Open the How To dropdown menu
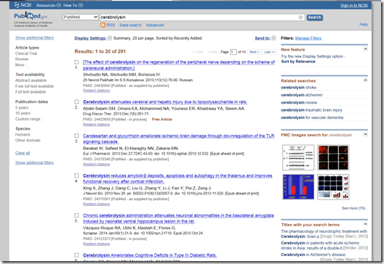The height and width of the screenshot is (264, 384). point(73,5)
